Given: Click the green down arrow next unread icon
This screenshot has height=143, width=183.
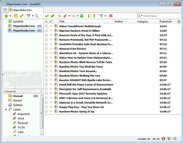Looking at the screenshot, I should click(x=88, y=16).
